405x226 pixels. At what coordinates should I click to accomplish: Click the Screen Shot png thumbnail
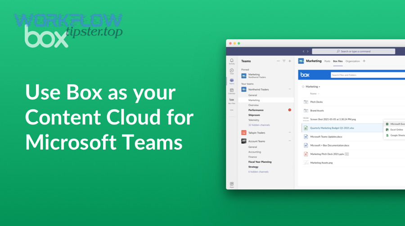(x=306, y=119)
